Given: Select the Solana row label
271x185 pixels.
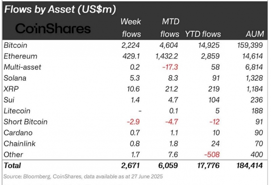Looking at the screenshot, I should (15, 78).
